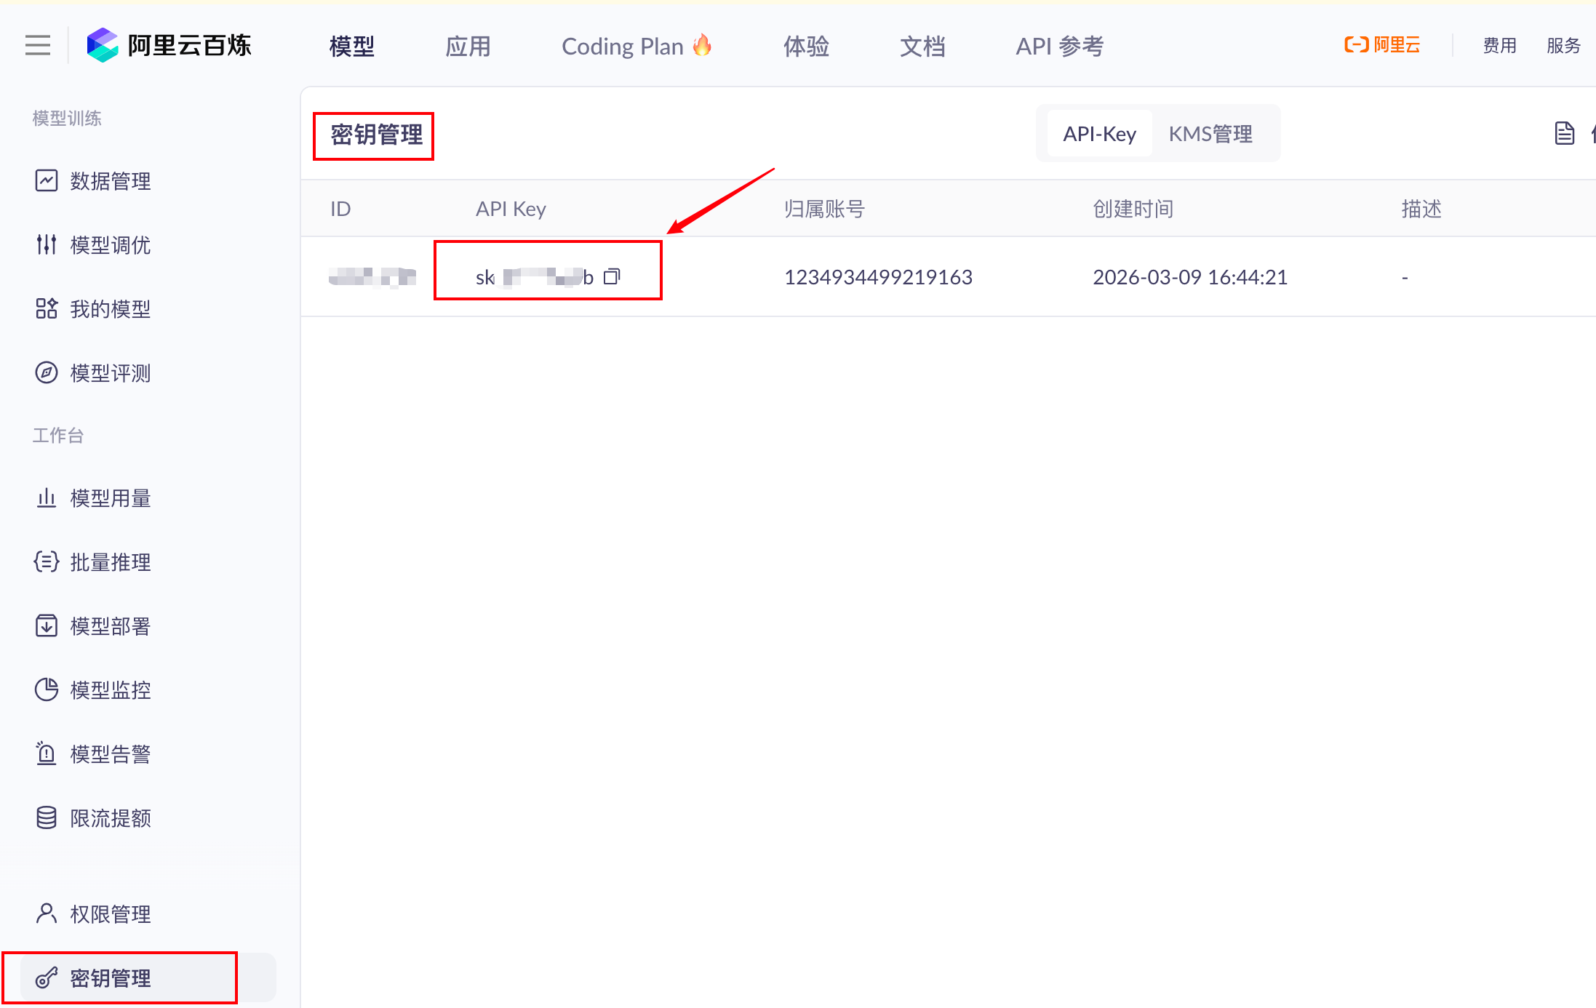
Task: Open 模型调优 sidebar item
Action: [110, 245]
